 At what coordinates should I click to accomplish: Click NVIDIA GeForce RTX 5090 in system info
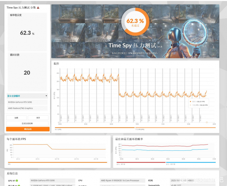click(52, 181)
